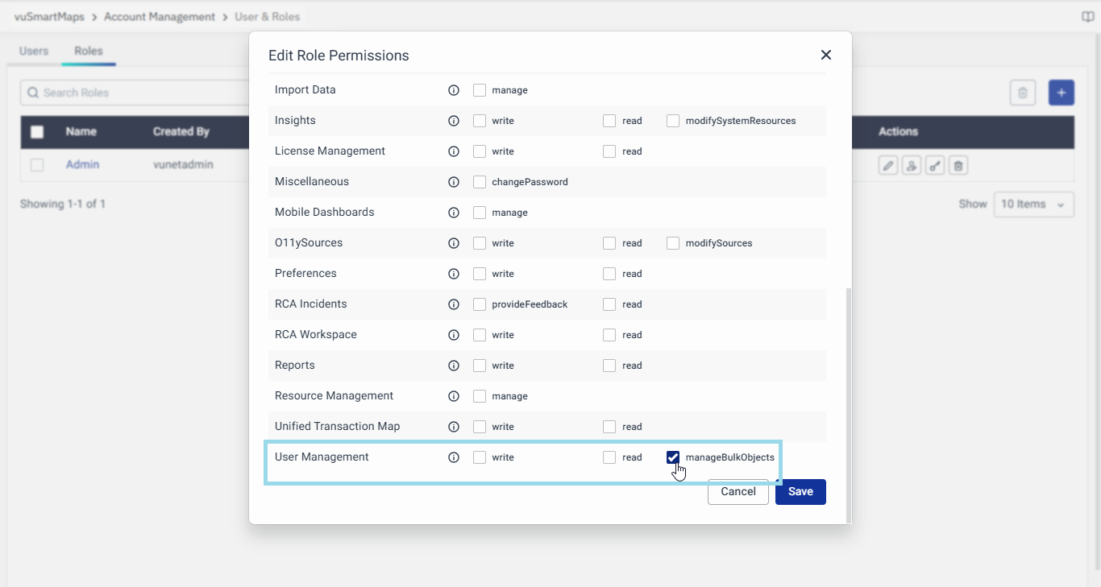Viewport: 1101px width, 587px height.
Task: Uncheck manageBulkObjects for User Management
Action: coord(673,457)
